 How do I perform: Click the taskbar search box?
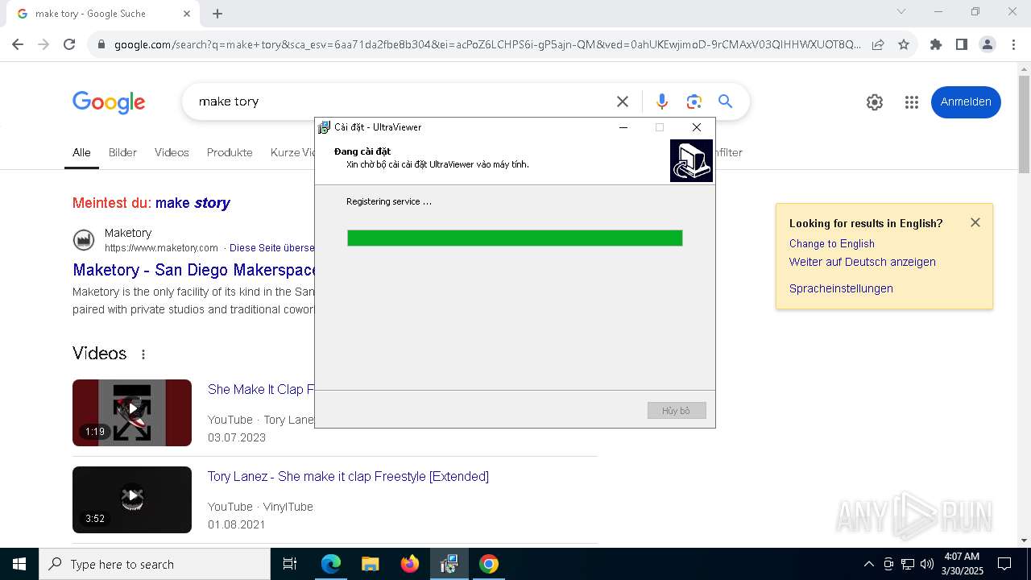tap(155, 564)
